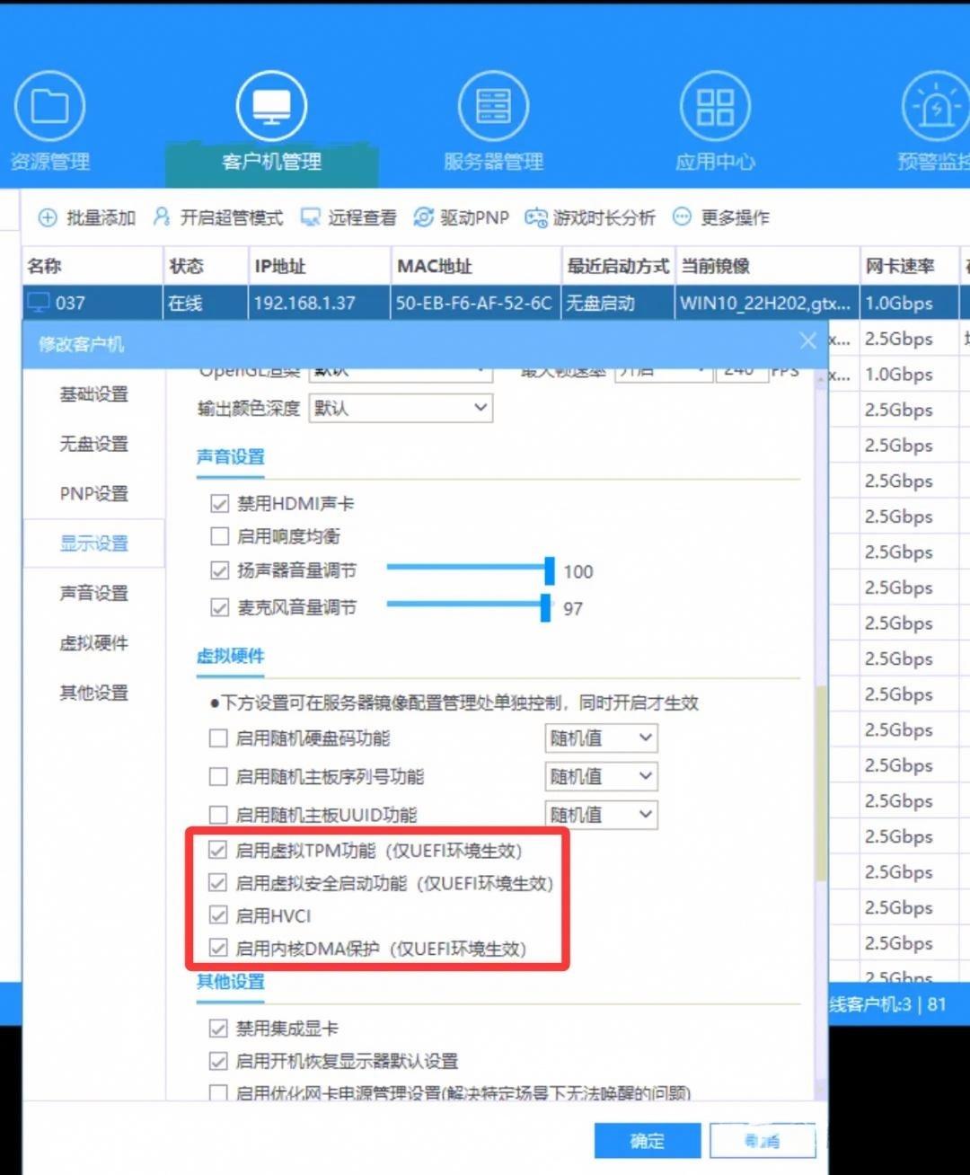Enable 启用随机主板序列号功能 checkbox
This screenshot has width=970, height=1175.
[217, 776]
